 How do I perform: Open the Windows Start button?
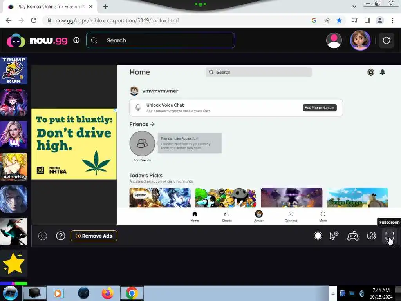[x=10, y=293]
